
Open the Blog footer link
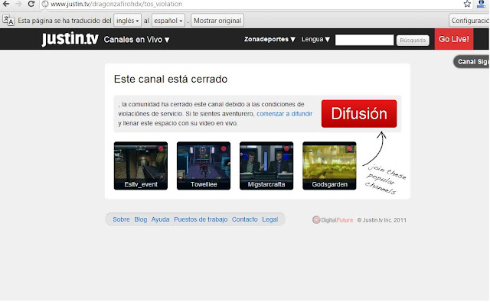[141, 219]
